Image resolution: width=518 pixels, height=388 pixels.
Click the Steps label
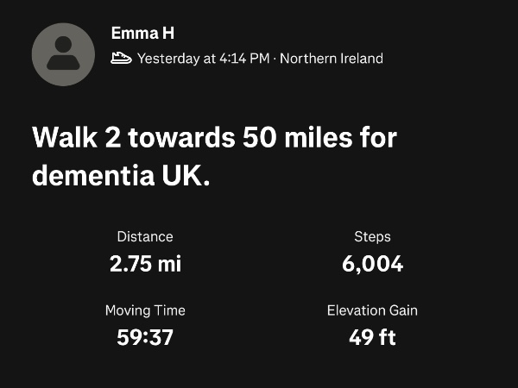372,236
